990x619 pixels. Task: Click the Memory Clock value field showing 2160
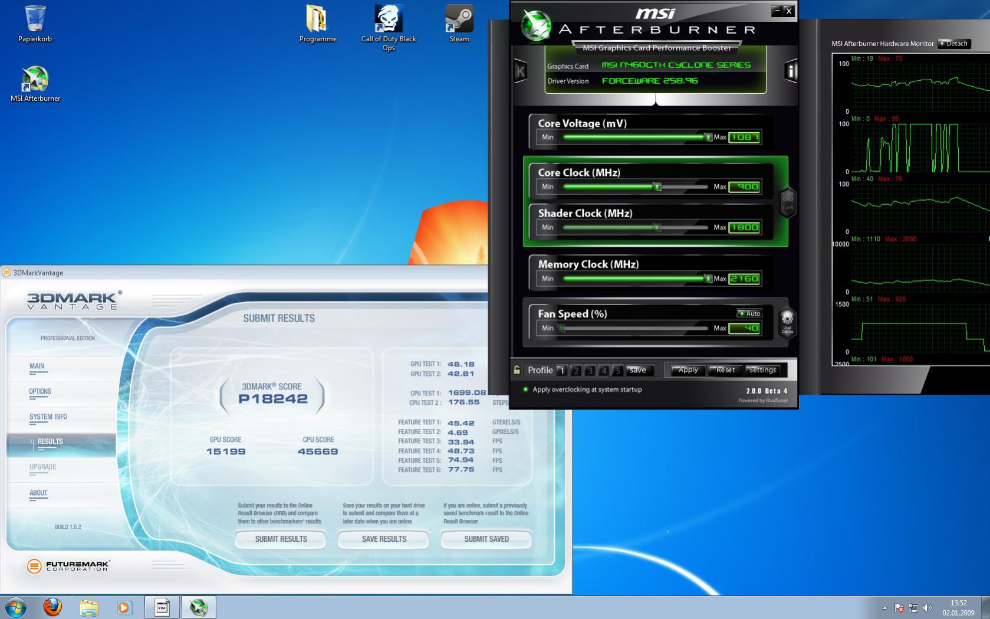pos(745,279)
